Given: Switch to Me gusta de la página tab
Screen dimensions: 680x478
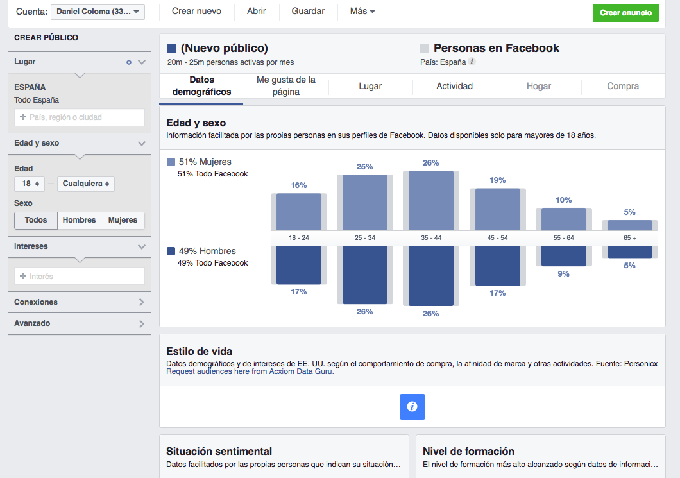Looking at the screenshot, I should point(285,86).
